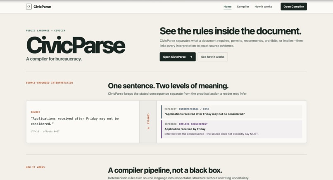Image resolution: width=333 pixels, height=180 pixels.
Task: Click 'Inferred from the consequence' note
Action: 211,134
